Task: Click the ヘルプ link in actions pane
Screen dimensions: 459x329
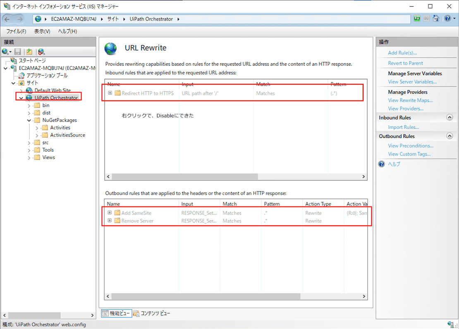Action: pyautogui.click(x=394, y=164)
